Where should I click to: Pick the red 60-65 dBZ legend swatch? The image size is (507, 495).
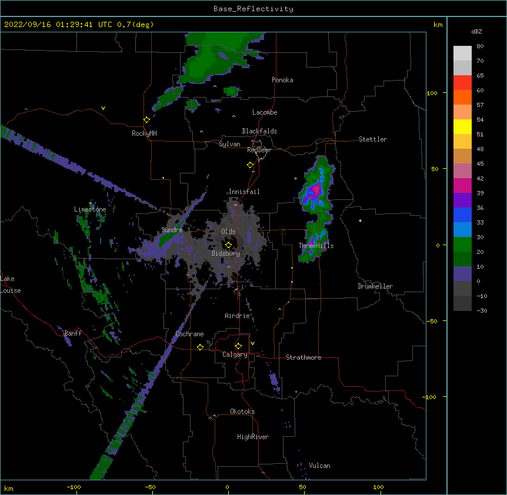tap(462, 82)
